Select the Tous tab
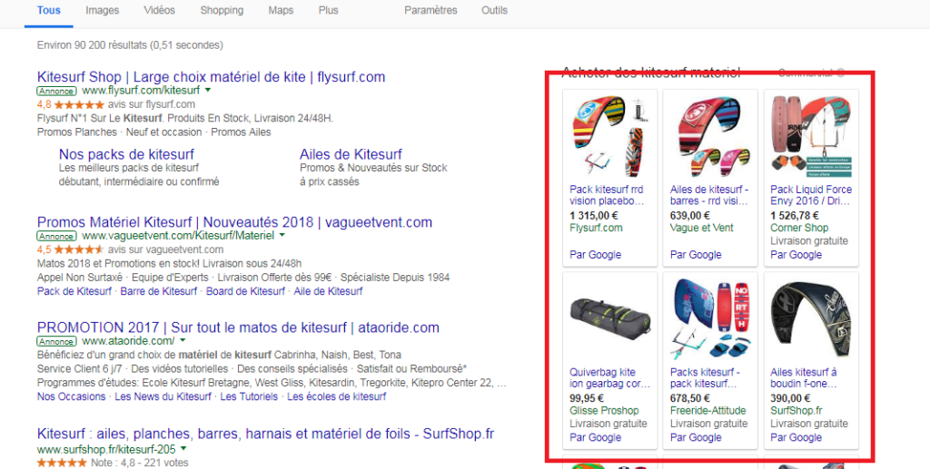Image resolution: width=930 pixels, height=469 pixels. coord(49,10)
